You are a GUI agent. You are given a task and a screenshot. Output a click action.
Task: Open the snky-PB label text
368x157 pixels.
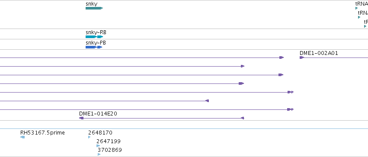pos(96,43)
